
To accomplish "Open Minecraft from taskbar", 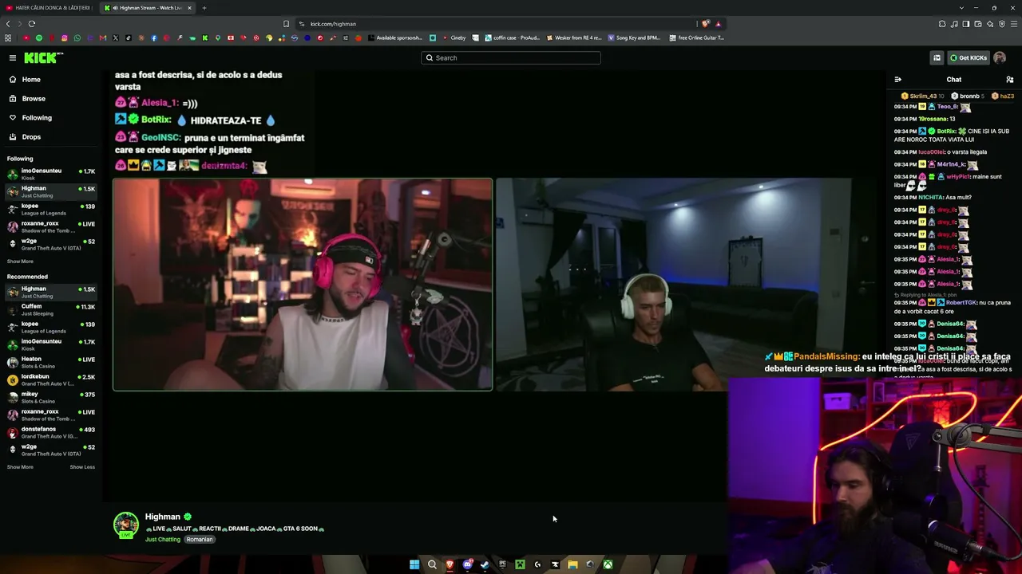I will (520, 564).
